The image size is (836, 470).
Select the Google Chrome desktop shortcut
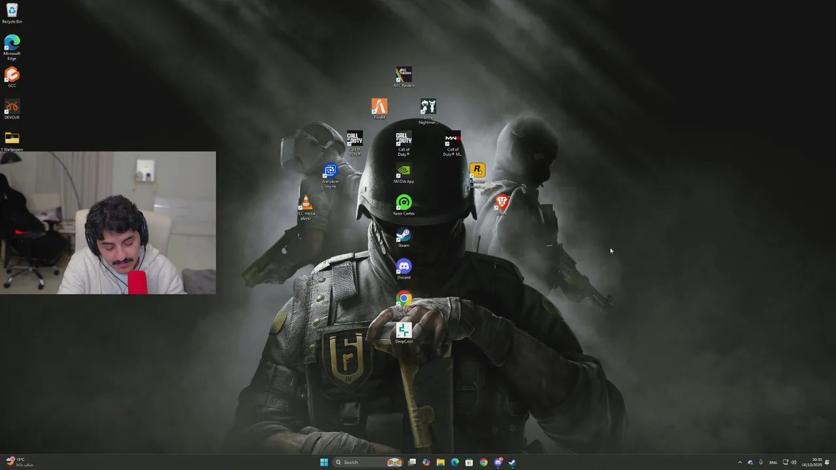tap(404, 304)
